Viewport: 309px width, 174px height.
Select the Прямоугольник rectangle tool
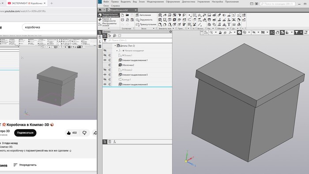click(x=146, y=25)
